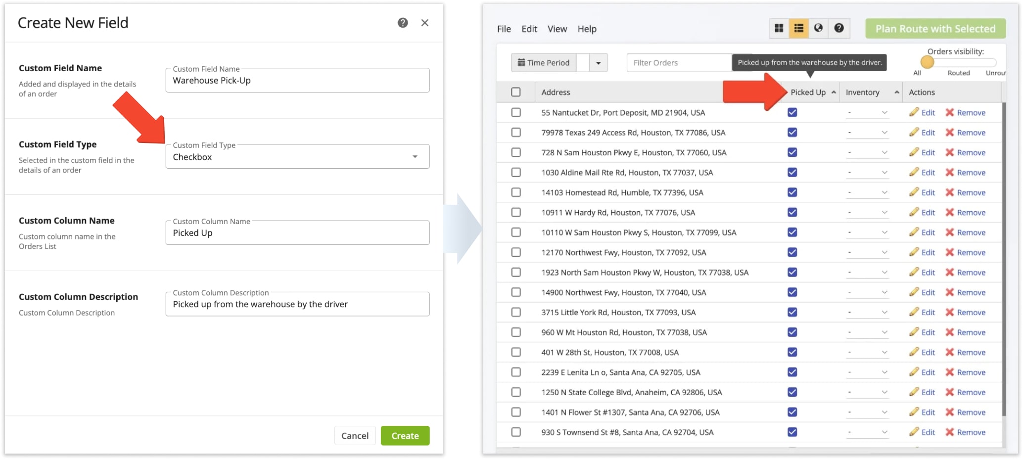1023x460 pixels.
Task: Switch to list view in the orders toolbar
Action: 798,28
